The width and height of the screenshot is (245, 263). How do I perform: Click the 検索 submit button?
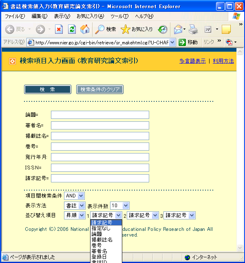click(48, 90)
